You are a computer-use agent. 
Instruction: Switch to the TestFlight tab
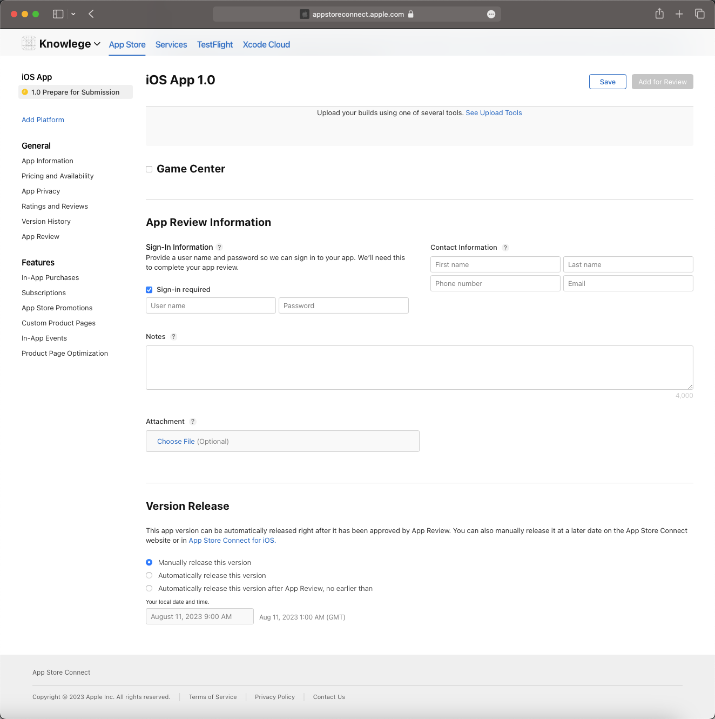tap(215, 44)
